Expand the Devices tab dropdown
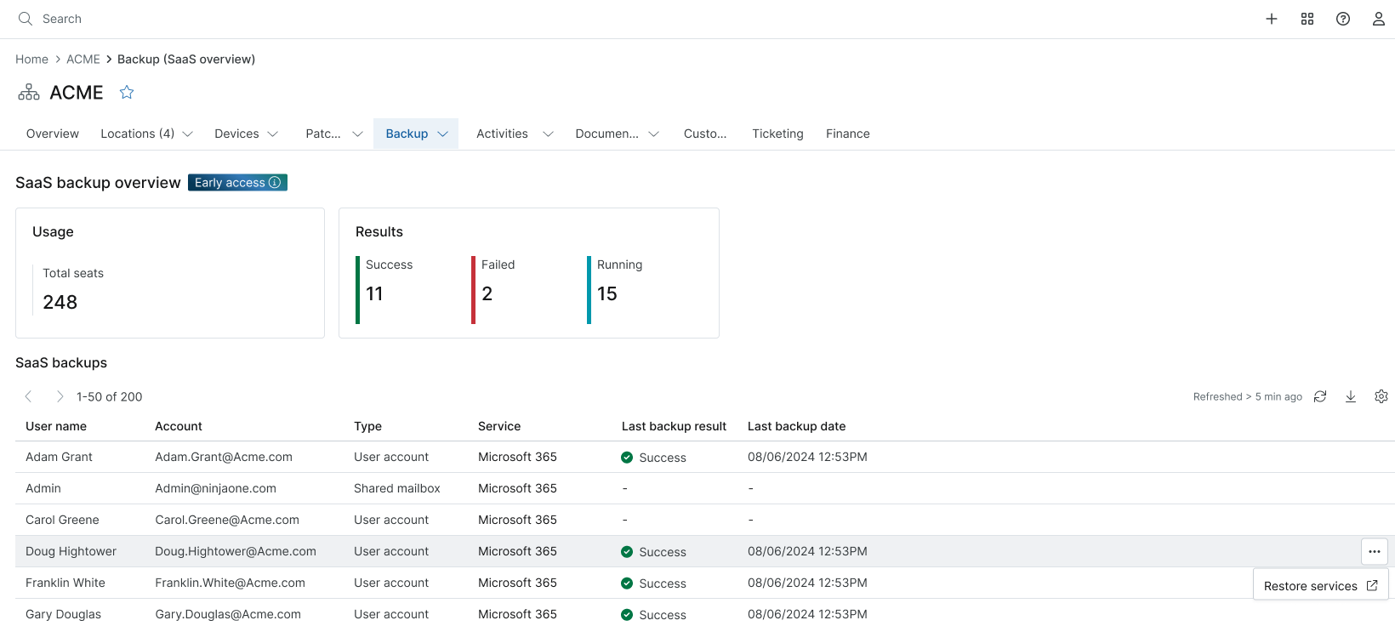The image size is (1395, 626). (273, 134)
